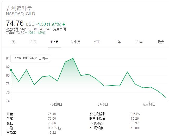The height and width of the screenshot is (136, 169).
Task: Click the green down-arrow price change icon
Action: [x=64, y=24]
